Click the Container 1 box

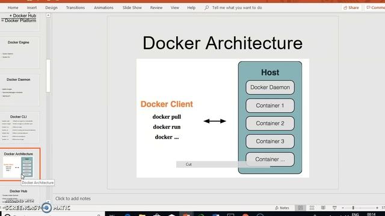[270, 106]
